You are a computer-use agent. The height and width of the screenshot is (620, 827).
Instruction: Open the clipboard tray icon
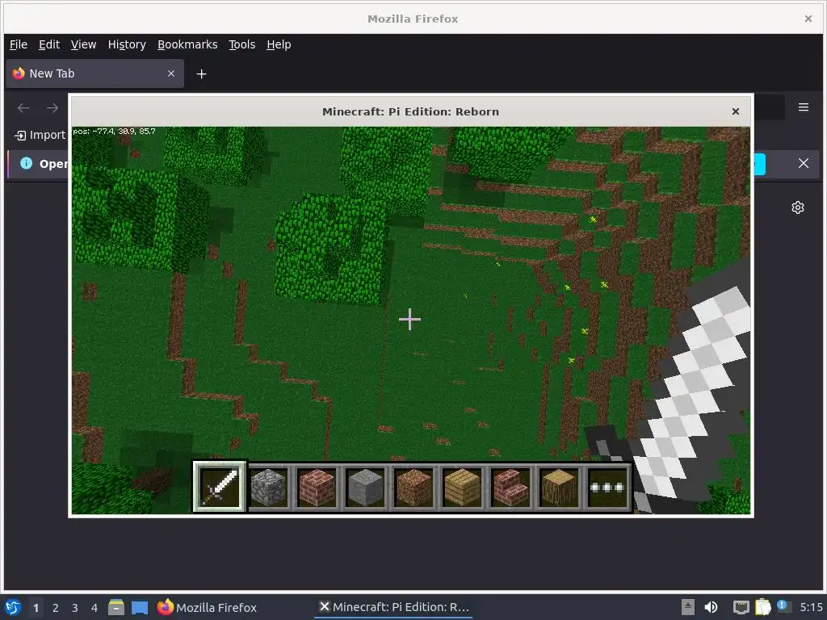(x=762, y=607)
